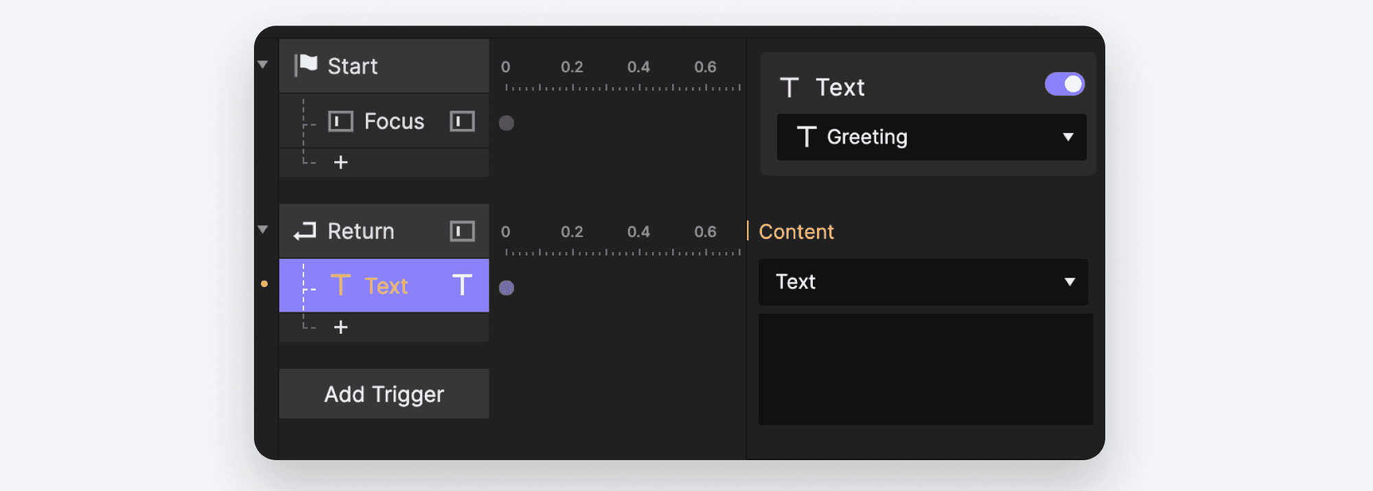Click the plus button under Focus
1373x491 pixels.
(x=339, y=163)
